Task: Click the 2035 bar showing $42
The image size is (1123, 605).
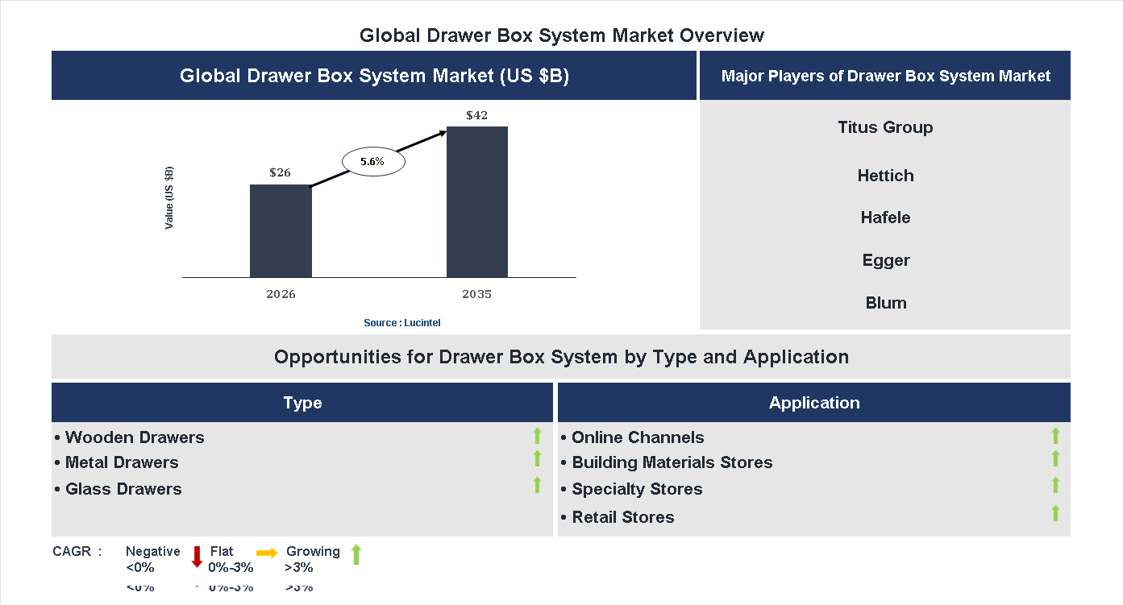Action: click(476, 201)
